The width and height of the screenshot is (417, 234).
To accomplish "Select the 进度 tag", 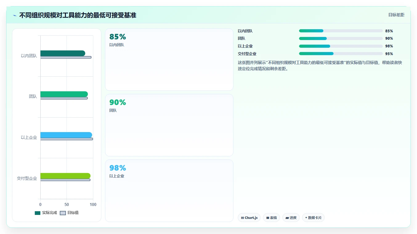I will [x=291, y=218].
